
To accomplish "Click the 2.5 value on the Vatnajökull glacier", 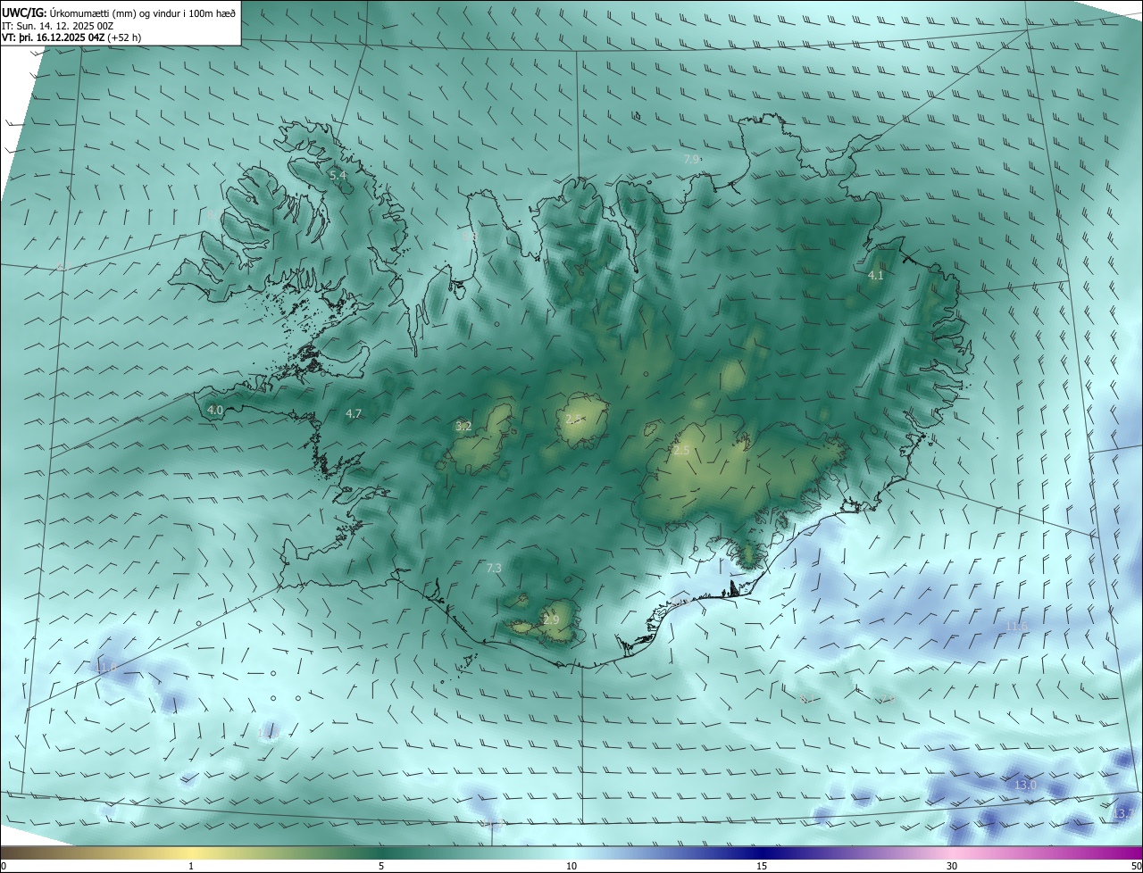I will [681, 451].
